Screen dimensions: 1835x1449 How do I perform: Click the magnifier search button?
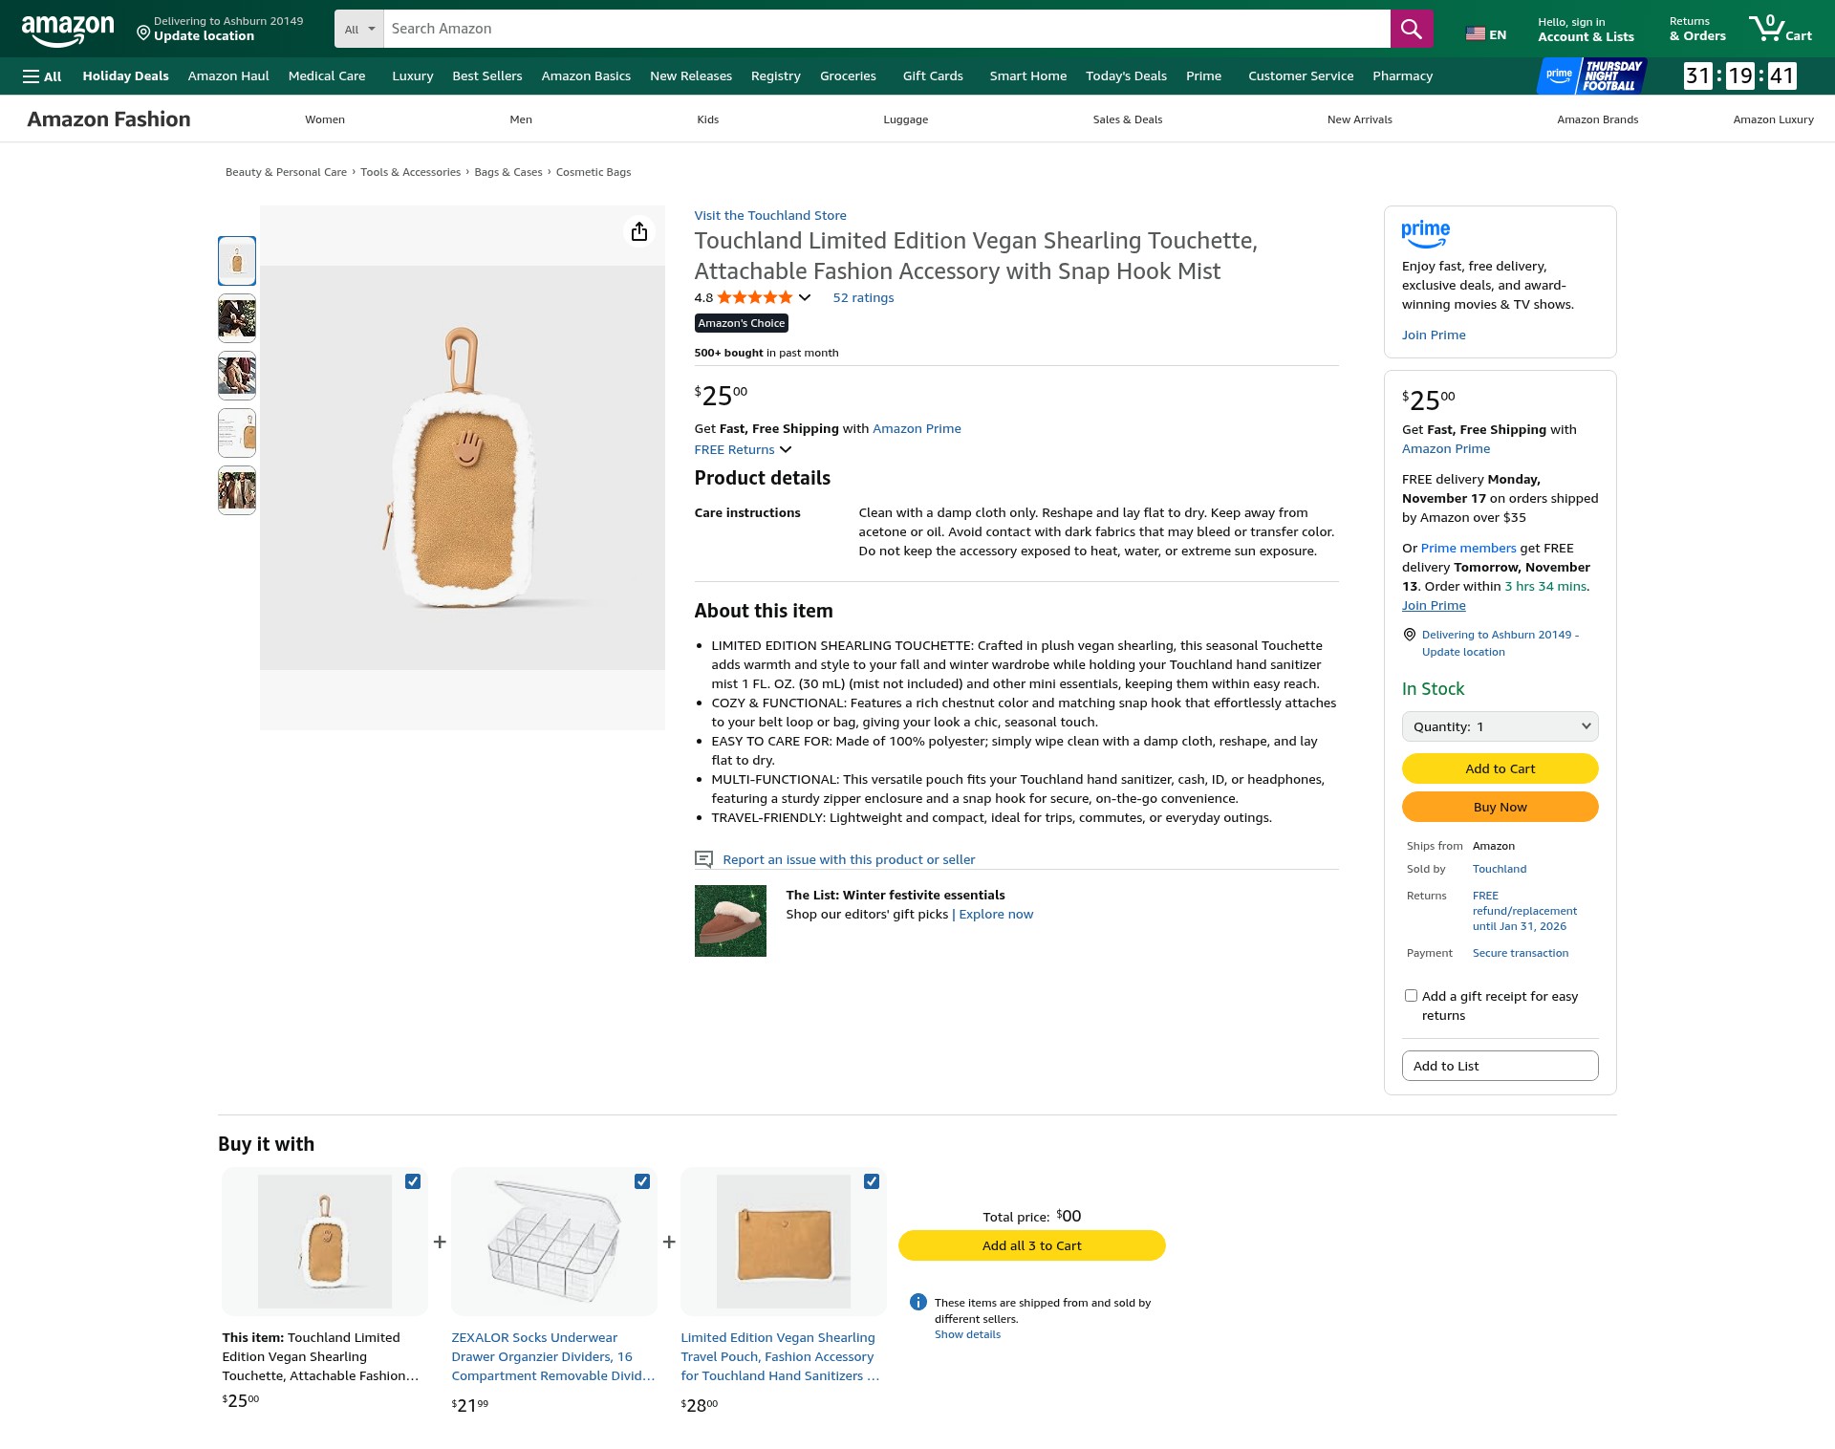coord(1411,29)
